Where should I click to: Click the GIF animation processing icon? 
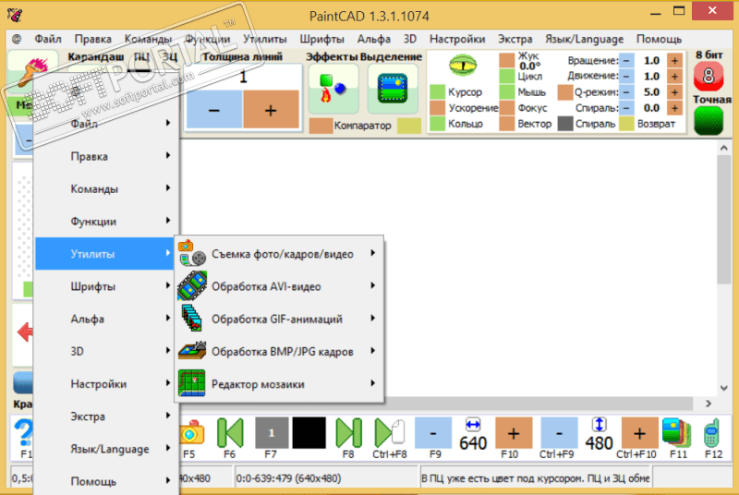[192, 319]
